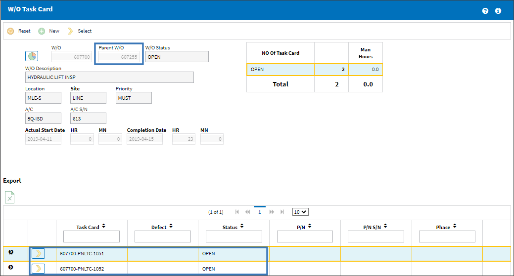Viewport: 514px width, 276px height.
Task: Go to first page of results
Action: [x=237, y=212]
